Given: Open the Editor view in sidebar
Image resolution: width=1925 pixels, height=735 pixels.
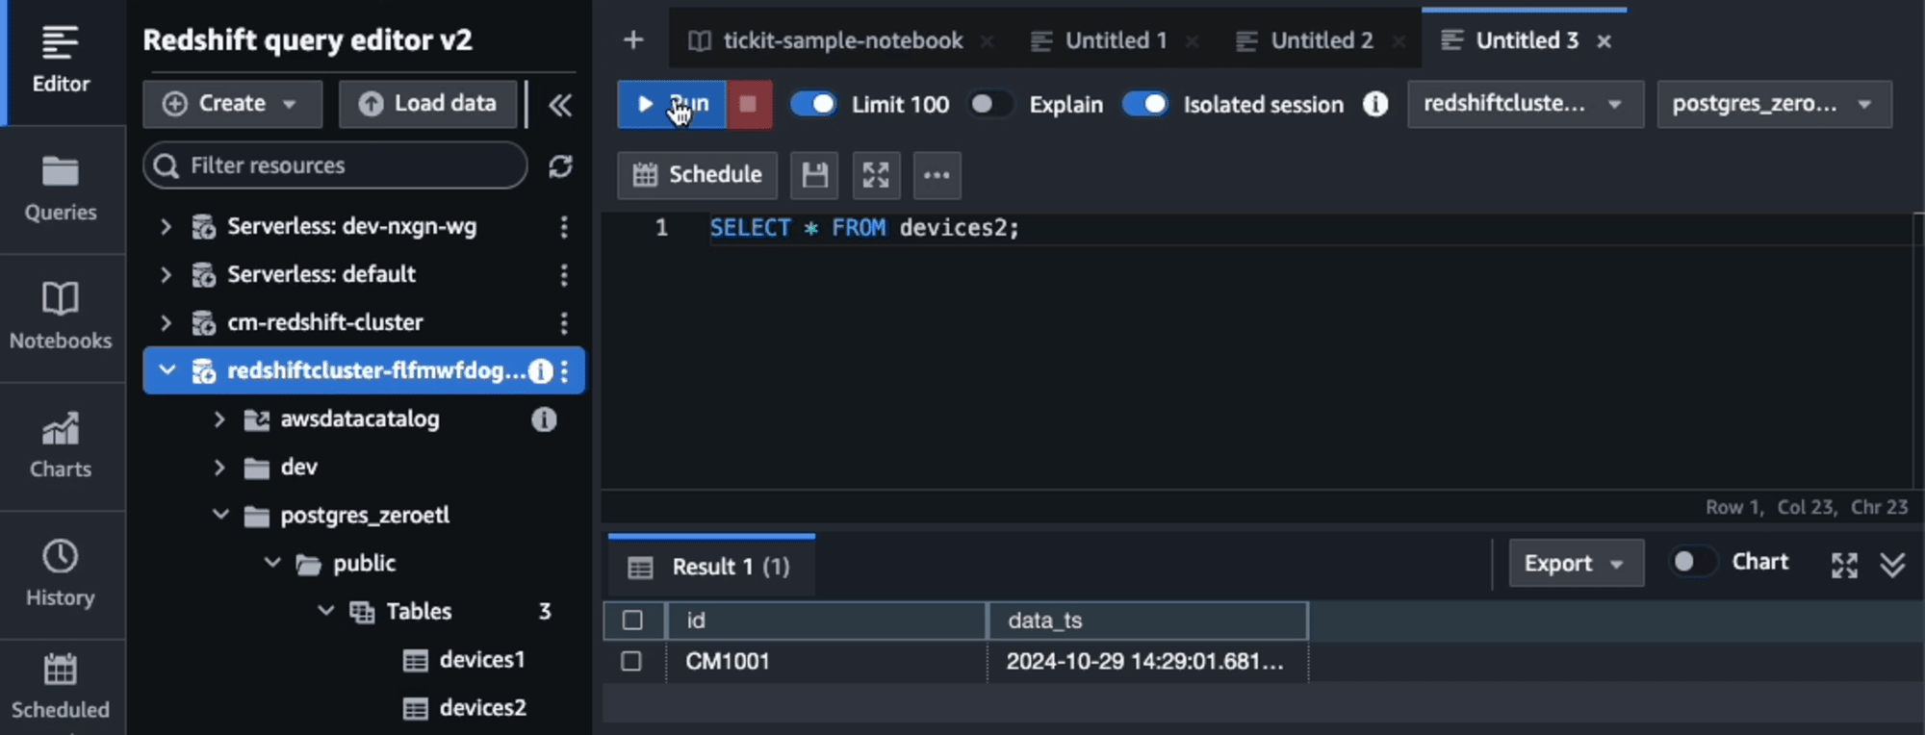Looking at the screenshot, I should pyautogui.click(x=61, y=62).
